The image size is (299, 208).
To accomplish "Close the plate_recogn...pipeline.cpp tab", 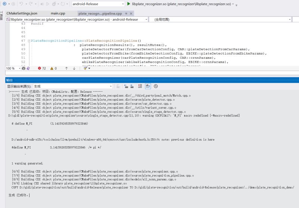I will click(x=131, y=13).
